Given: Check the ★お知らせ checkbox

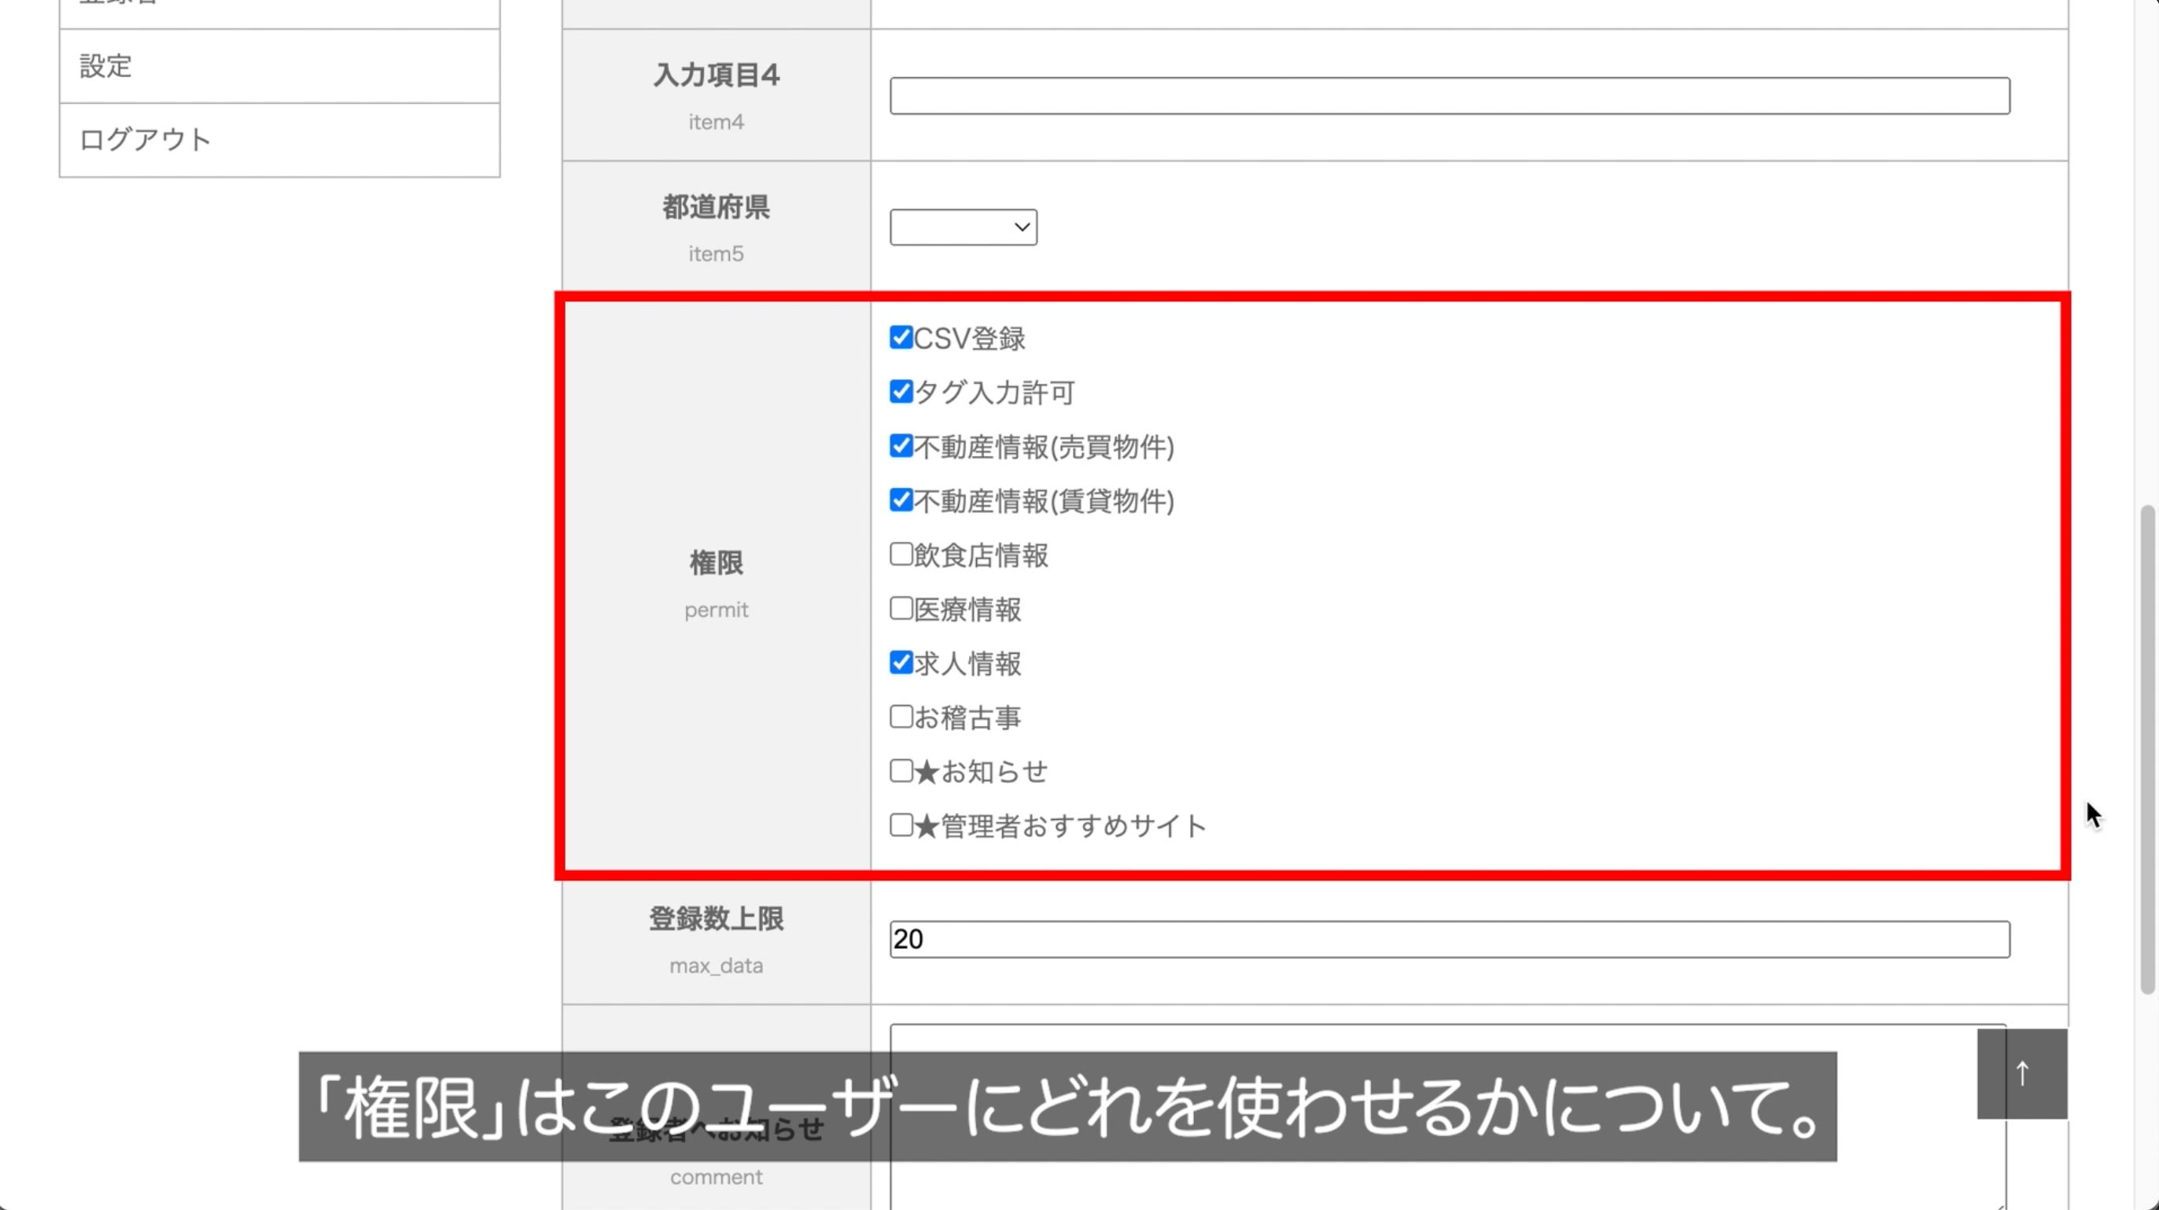Looking at the screenshot, I should pos(901,771).
